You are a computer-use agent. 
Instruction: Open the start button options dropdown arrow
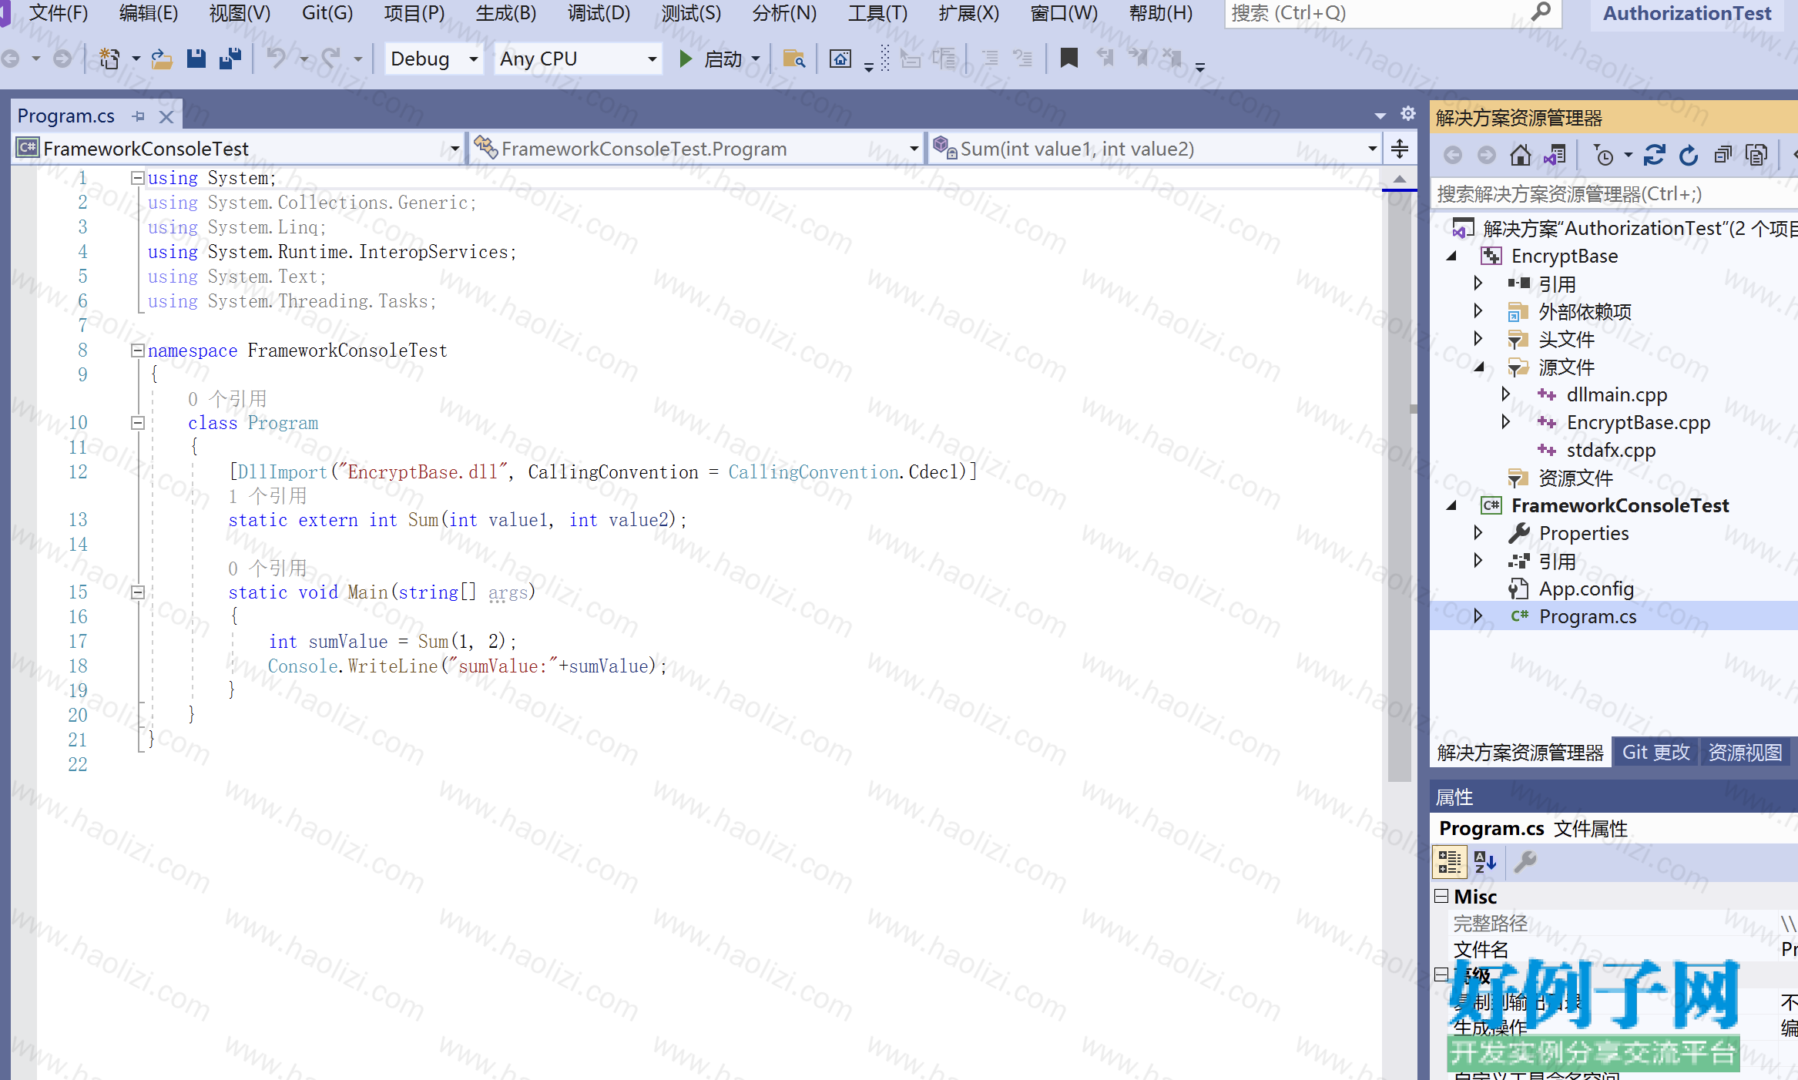coord(755,59)
